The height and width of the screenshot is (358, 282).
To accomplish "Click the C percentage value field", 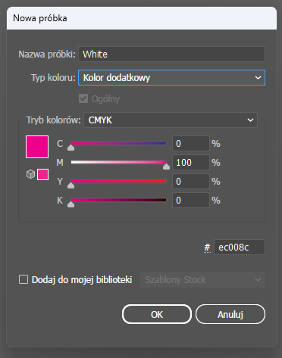I will point(191,144).
